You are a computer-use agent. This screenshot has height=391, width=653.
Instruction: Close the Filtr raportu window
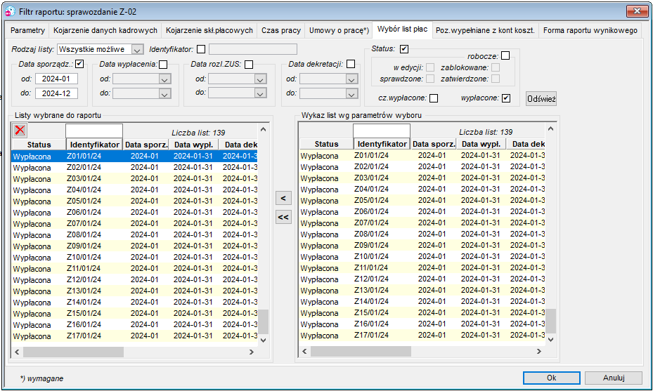pos(637,11)
